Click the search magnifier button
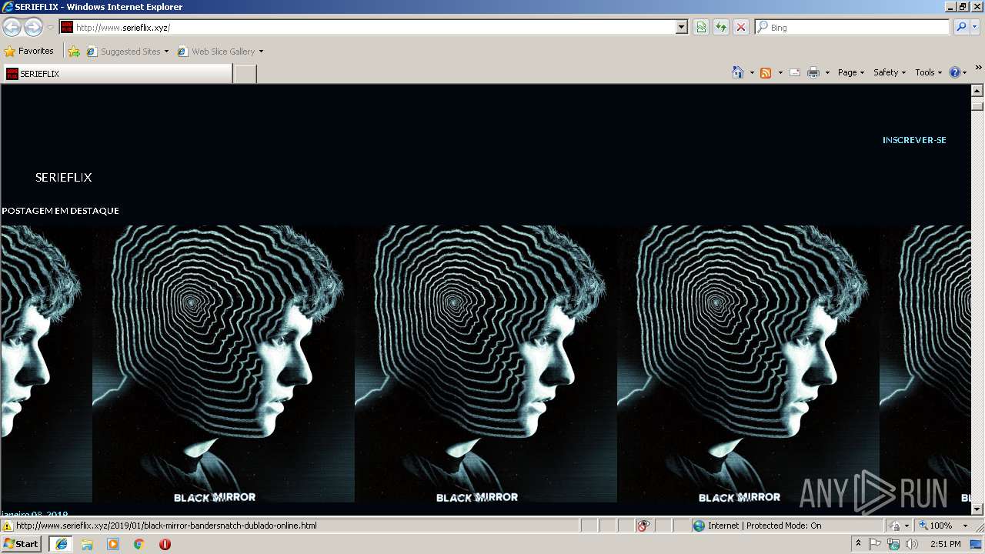 pyautogui.click(x=961, y=27)
